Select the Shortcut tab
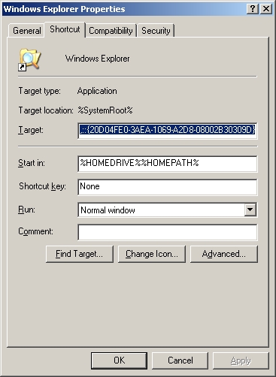Image resolution: width=276 pixels, height=377 pixels. (65, 29)
